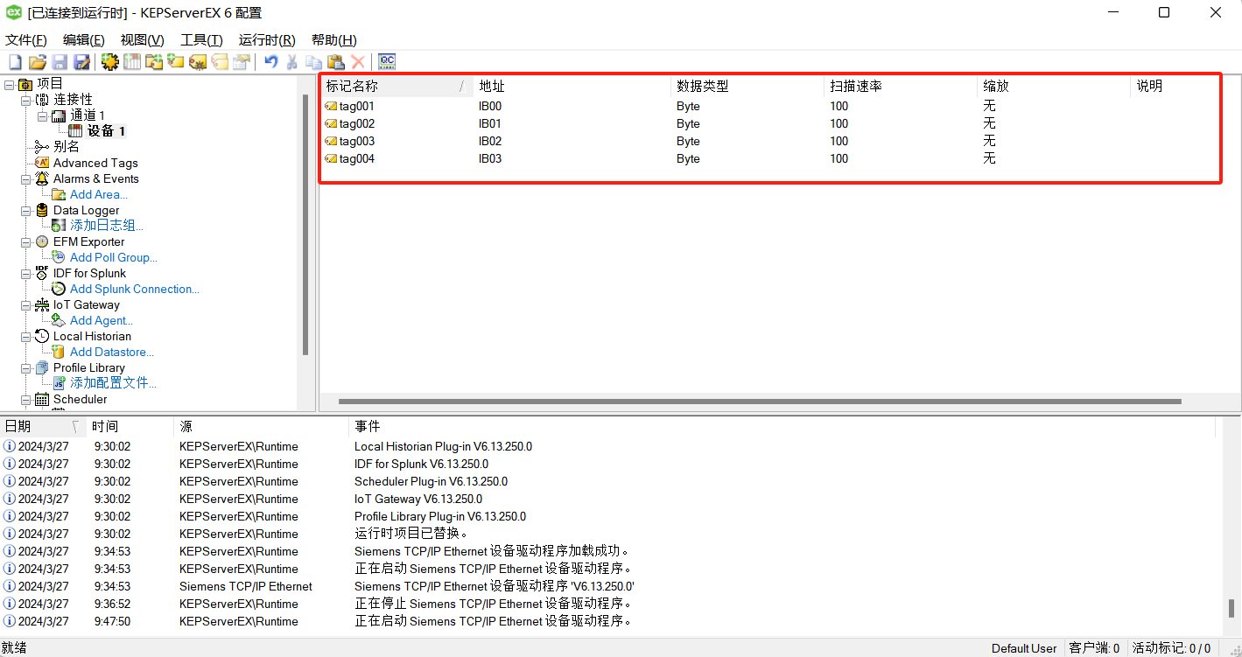Click the Add Area... link
The width and height of the screenshot is (1242, 657).
(99, 194)
